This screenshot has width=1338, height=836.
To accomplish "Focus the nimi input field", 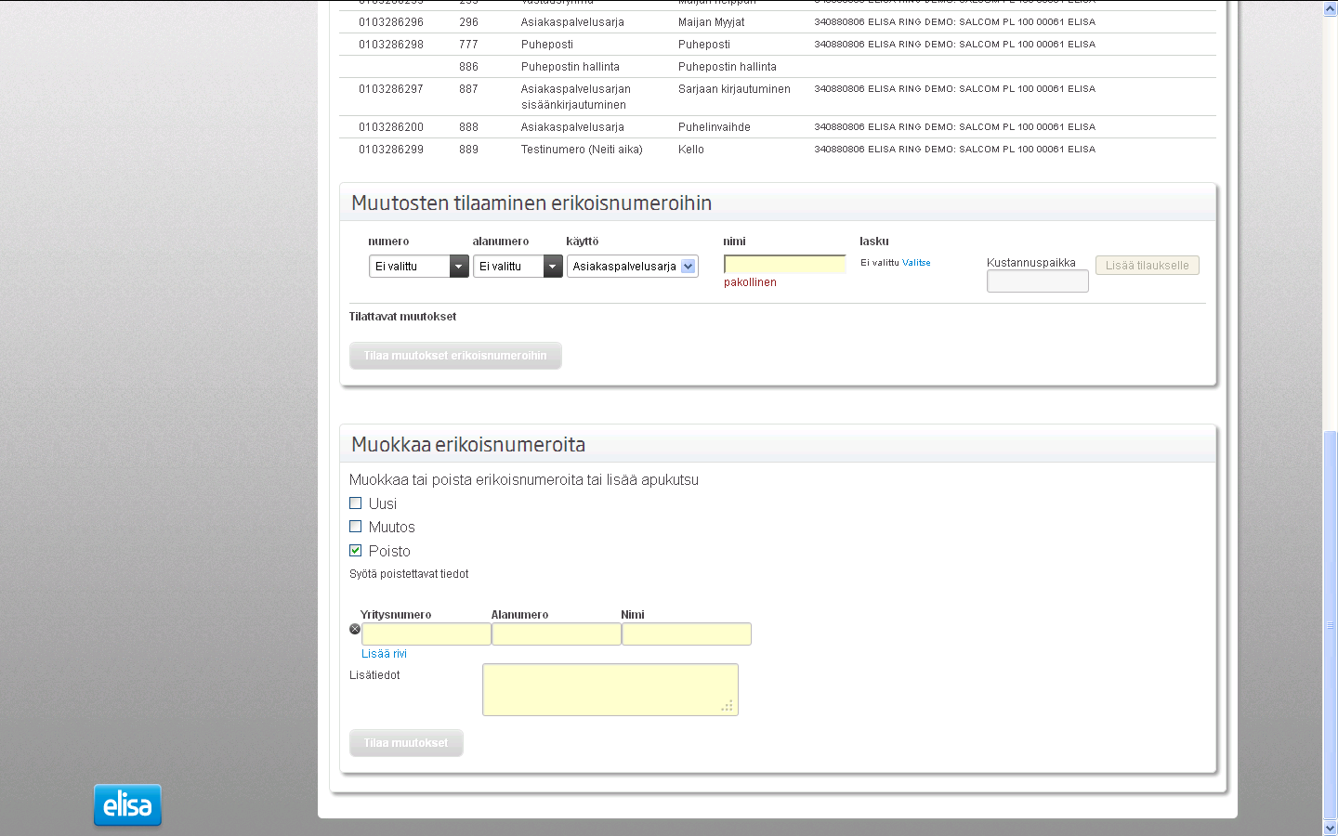I will [x=784, y=265].
